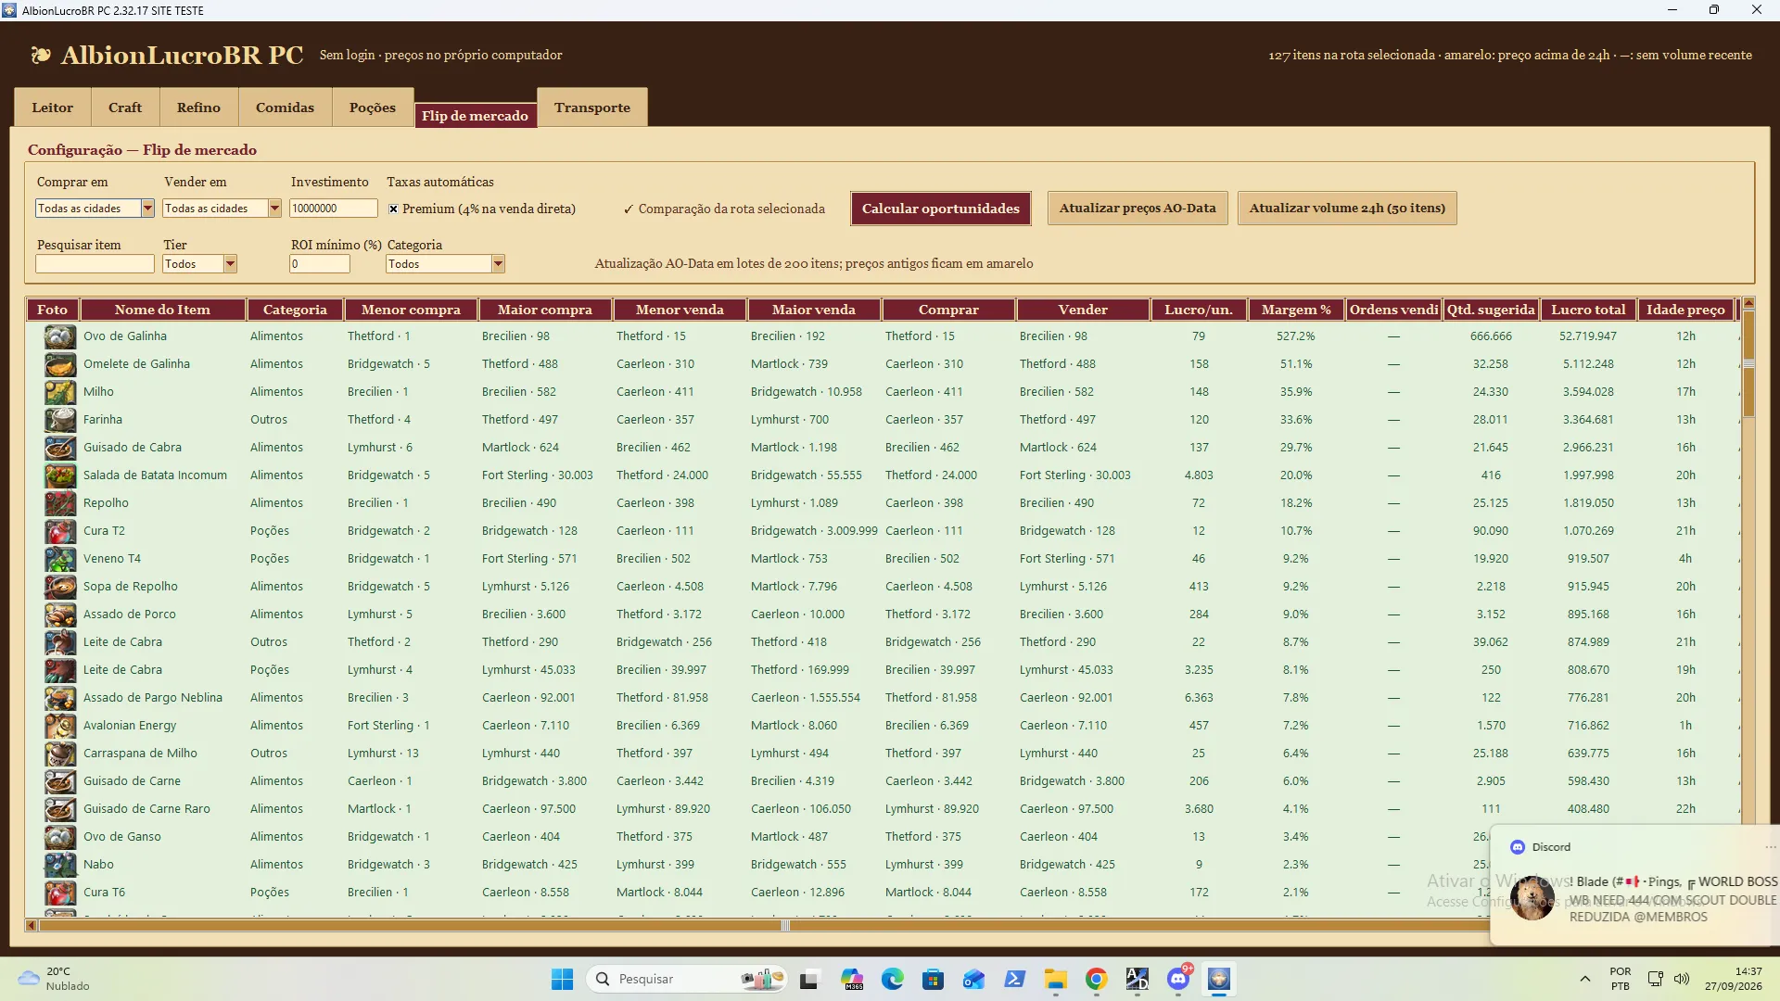This screenshot has height=1001, width=1780.
Task: Toggle the Premium 4% sale tax checkbox
Action: coord(393,209)
